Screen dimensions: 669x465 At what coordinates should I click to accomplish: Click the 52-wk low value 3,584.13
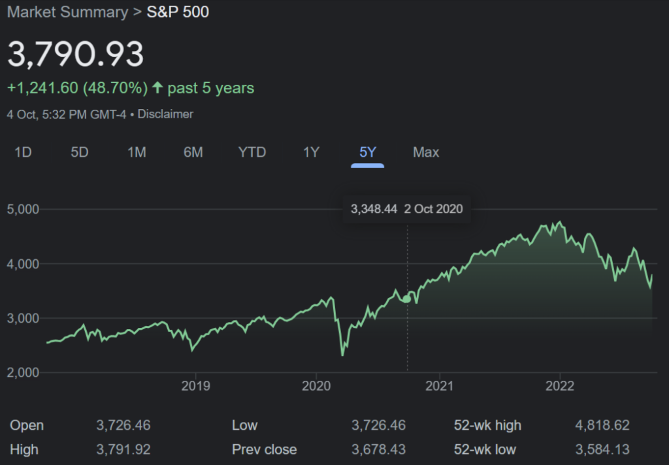[x=602, y=449]
